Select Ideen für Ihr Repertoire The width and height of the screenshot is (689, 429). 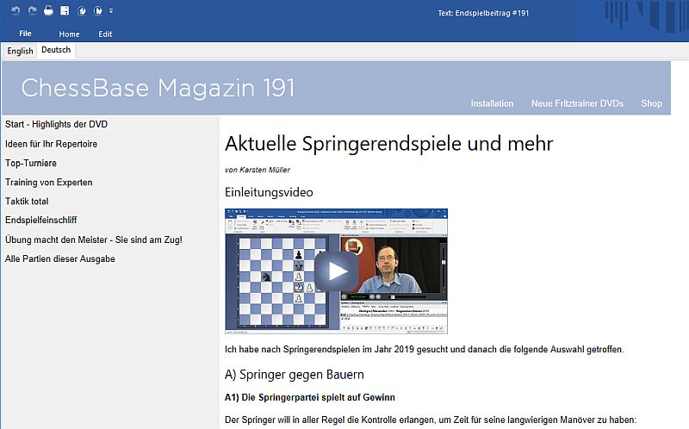(51, 144)
